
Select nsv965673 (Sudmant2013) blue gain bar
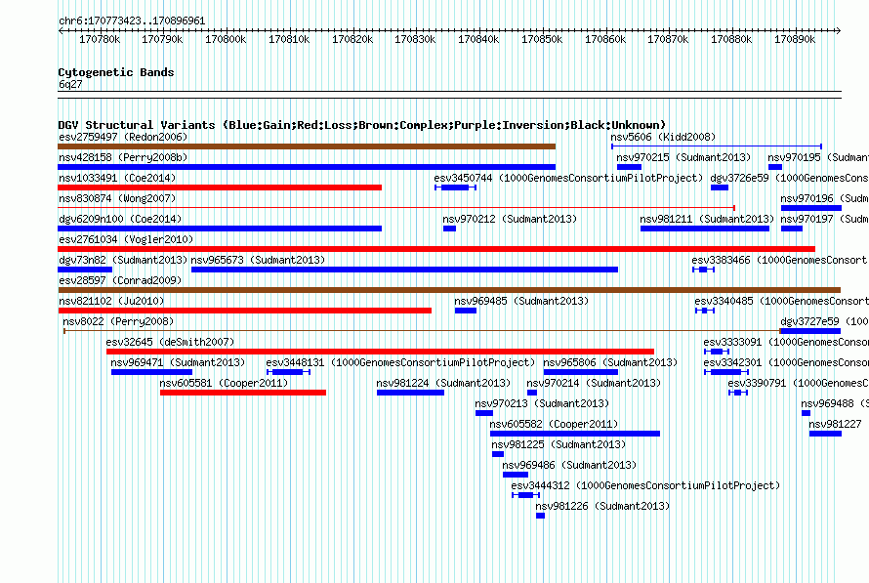click(404, 270)
